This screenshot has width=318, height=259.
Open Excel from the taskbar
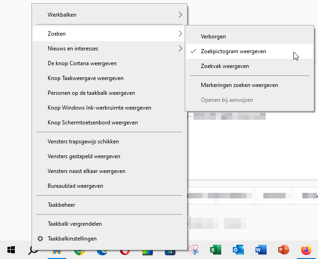(215, 250)
